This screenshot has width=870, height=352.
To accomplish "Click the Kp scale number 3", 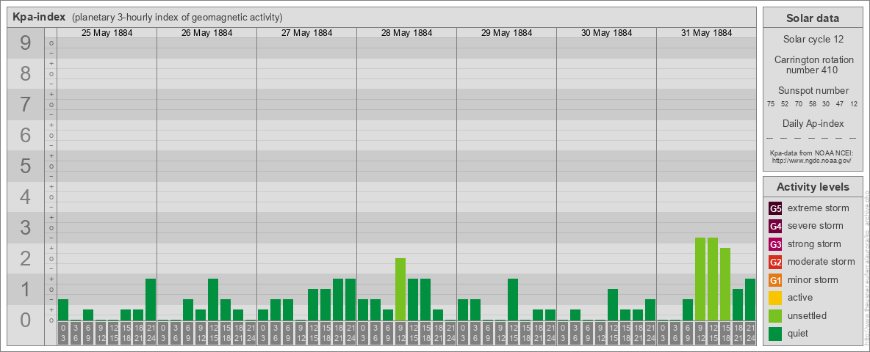I will 26,227.
